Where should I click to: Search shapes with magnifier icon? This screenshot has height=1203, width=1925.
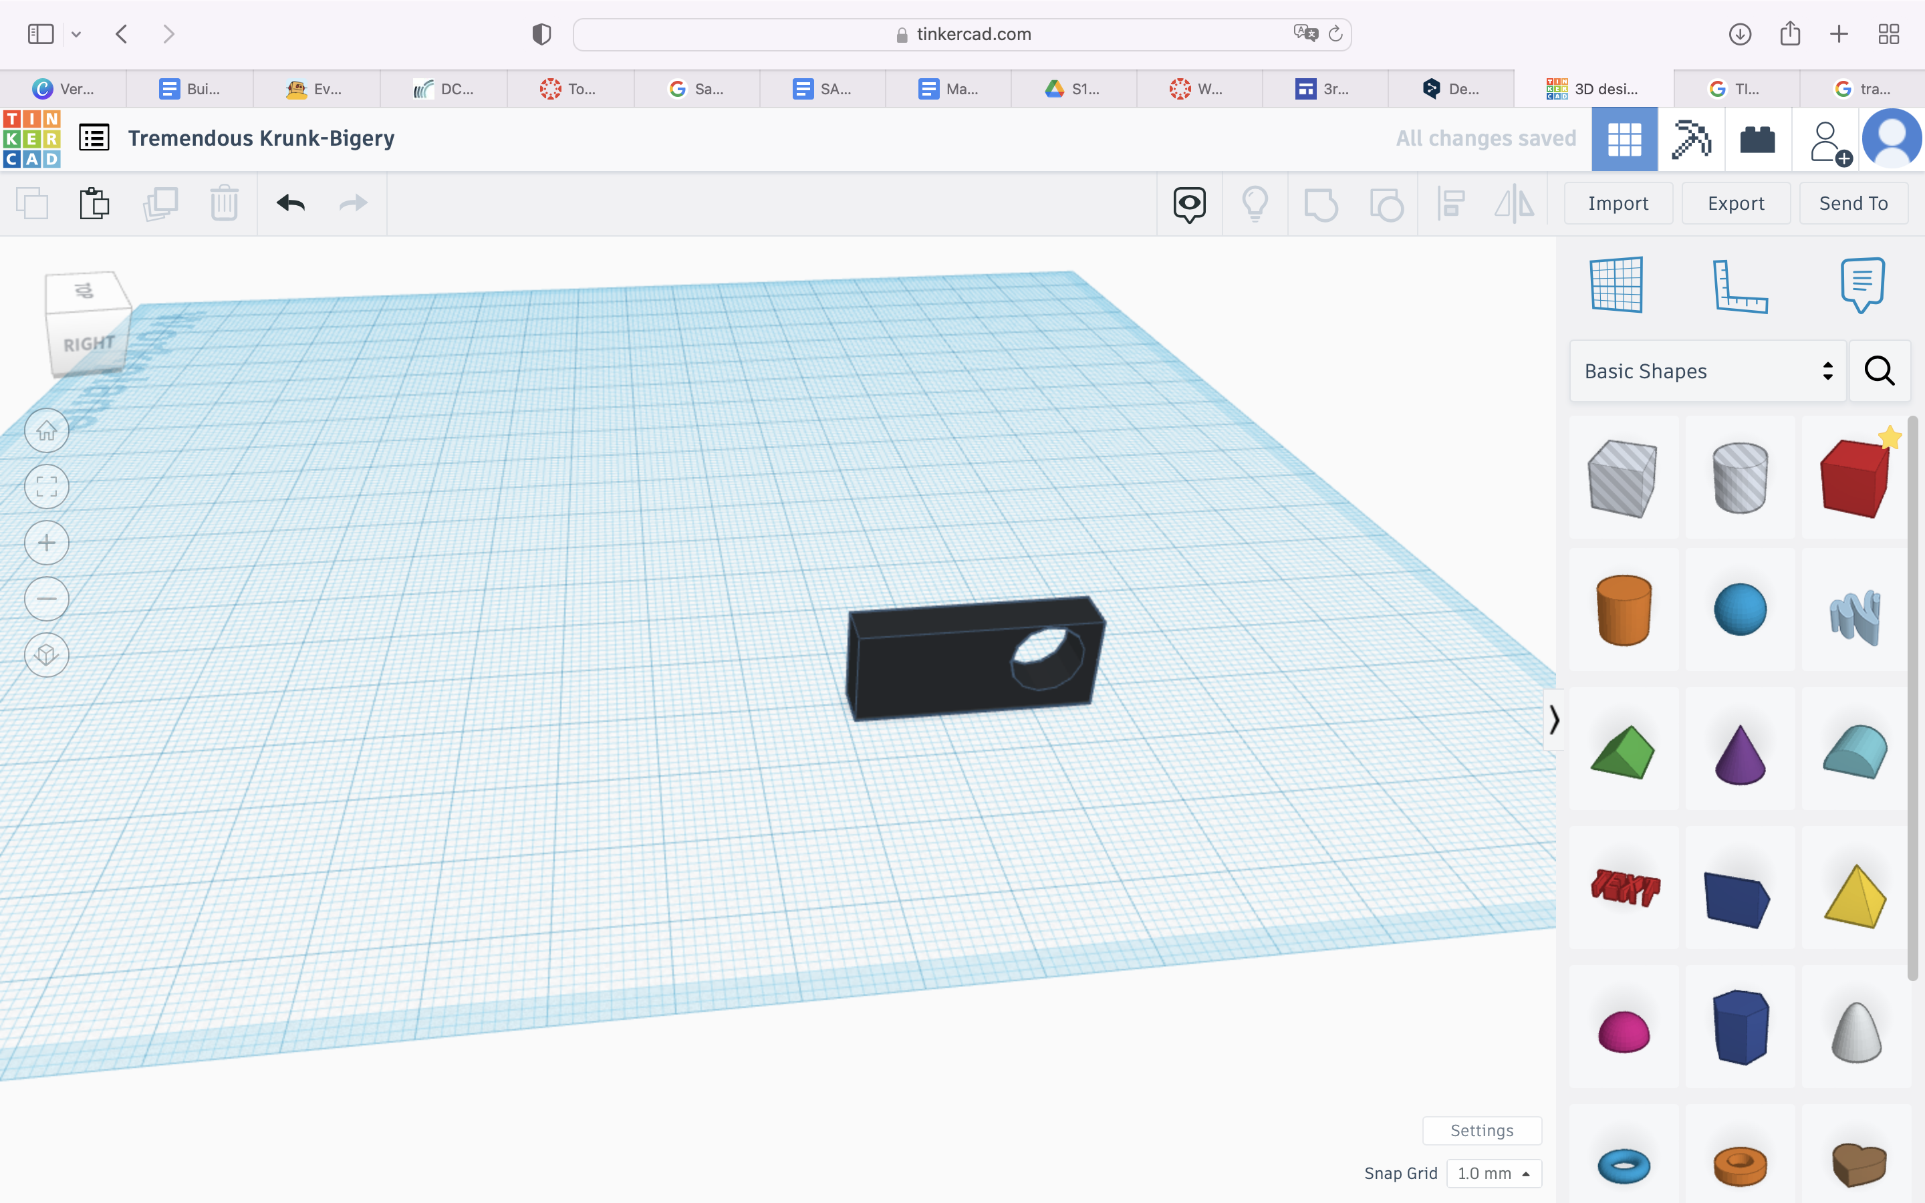coord(1879,371)
